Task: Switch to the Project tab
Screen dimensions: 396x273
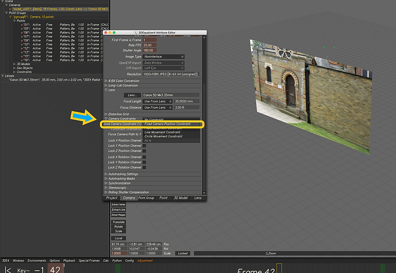Action: [111, 198]
